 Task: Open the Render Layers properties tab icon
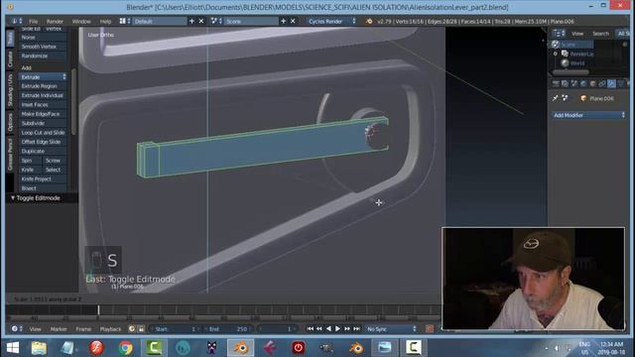pyautogui.click(x=565, y=83)
